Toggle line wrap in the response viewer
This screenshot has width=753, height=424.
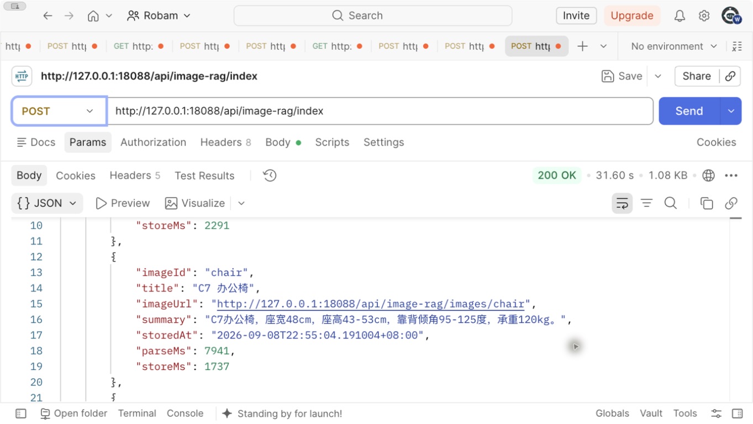622,203
